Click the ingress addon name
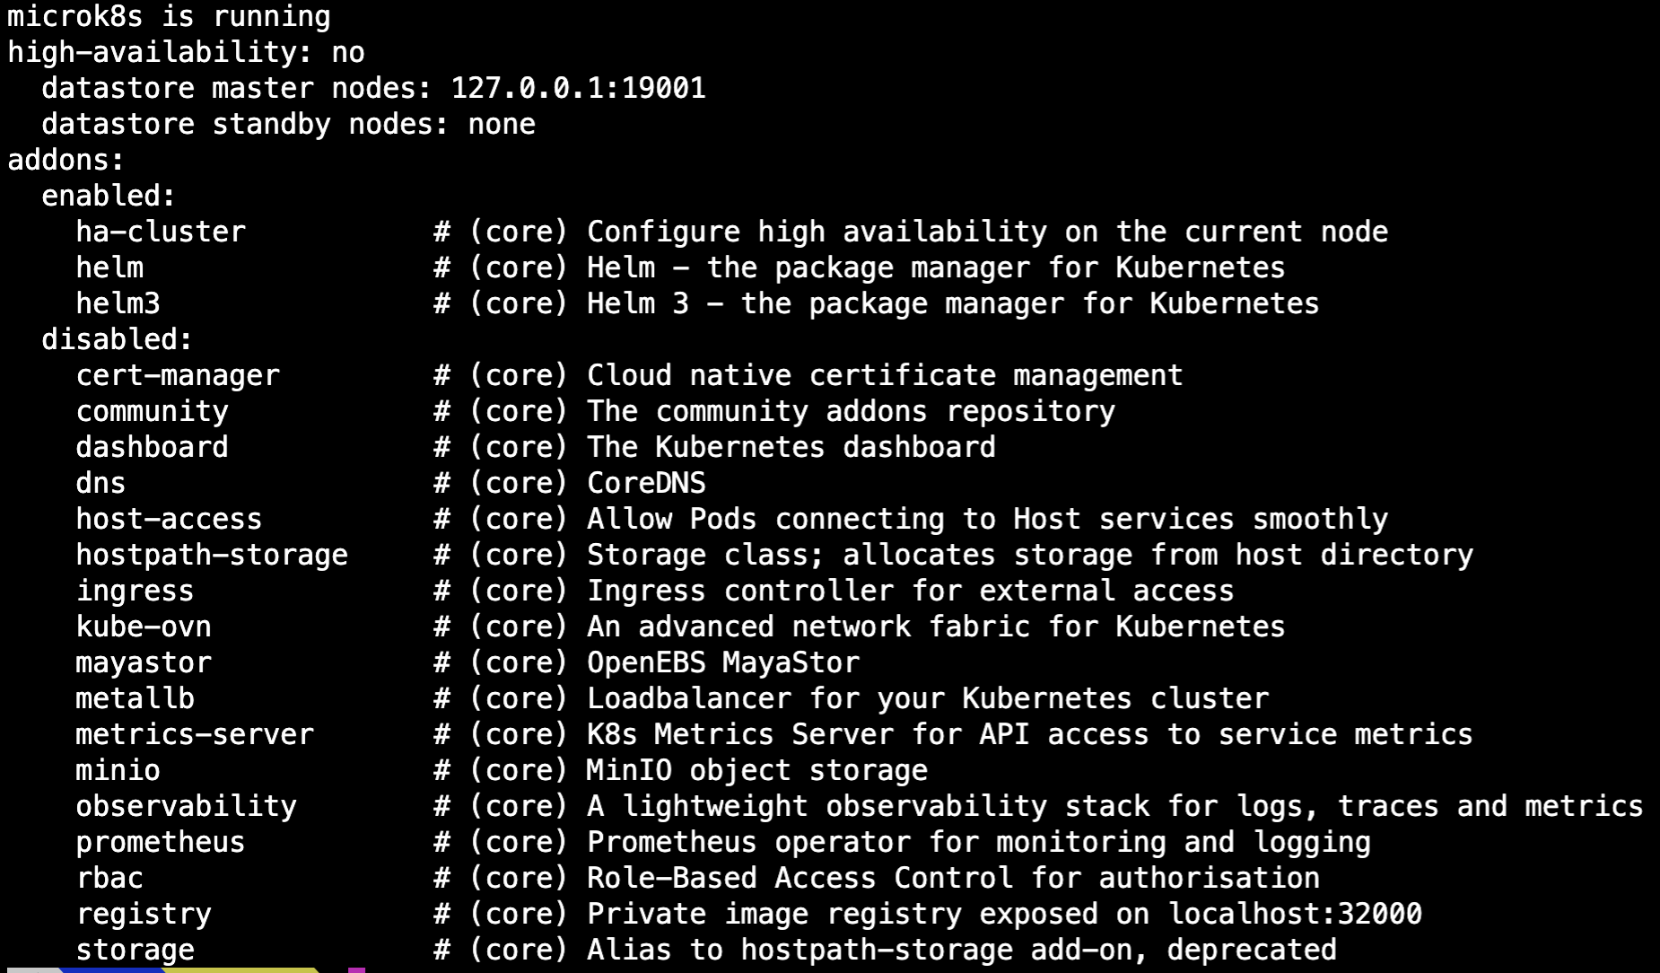This screenshot has height=973, width=1660. (x=135, y=591)
